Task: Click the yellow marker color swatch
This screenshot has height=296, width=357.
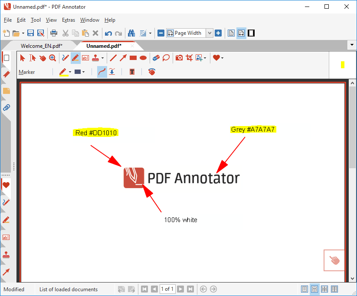Action: (x=343, y=65)
